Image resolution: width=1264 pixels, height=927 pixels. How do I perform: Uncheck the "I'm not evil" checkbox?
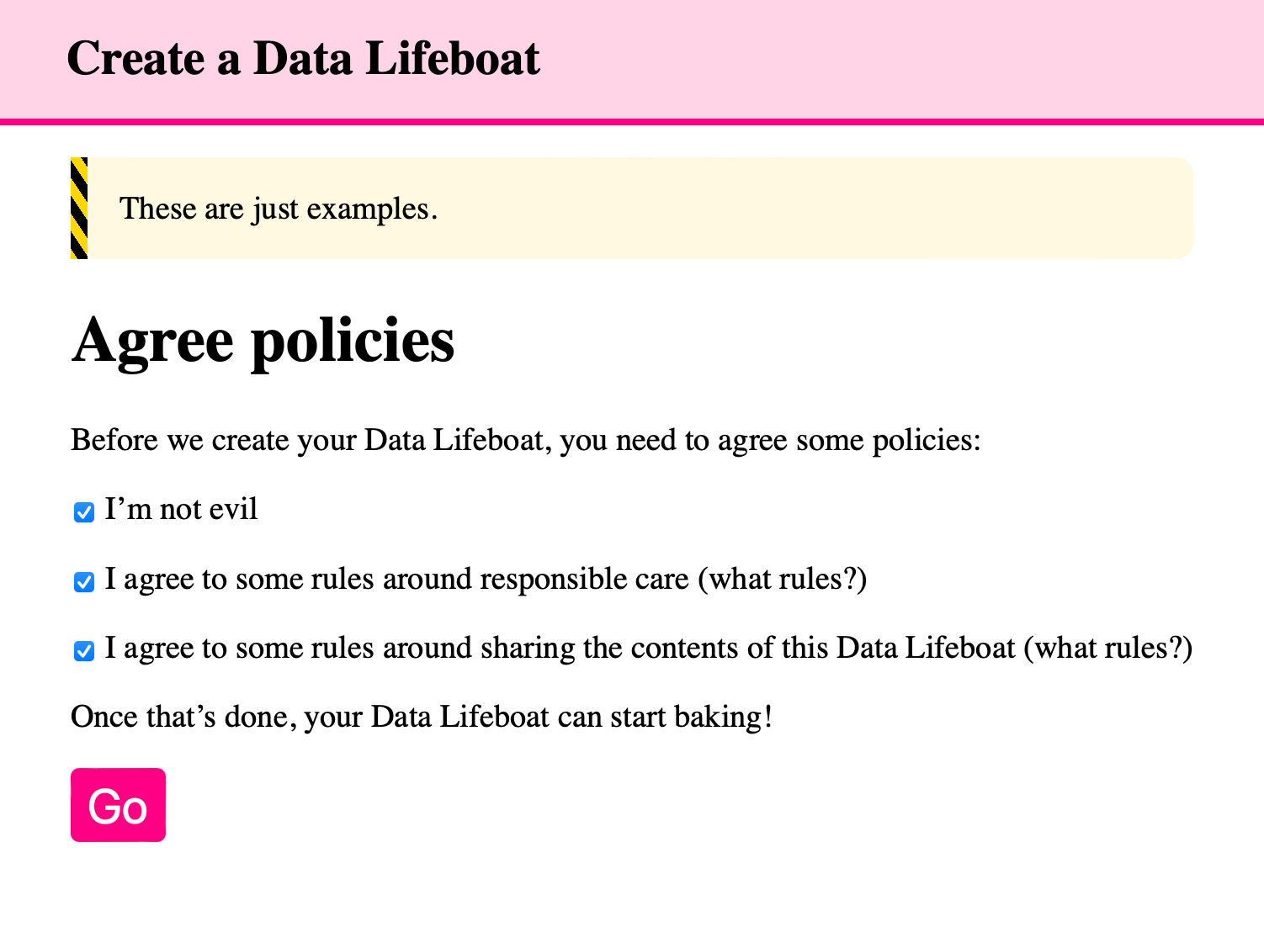click(84, 512)
